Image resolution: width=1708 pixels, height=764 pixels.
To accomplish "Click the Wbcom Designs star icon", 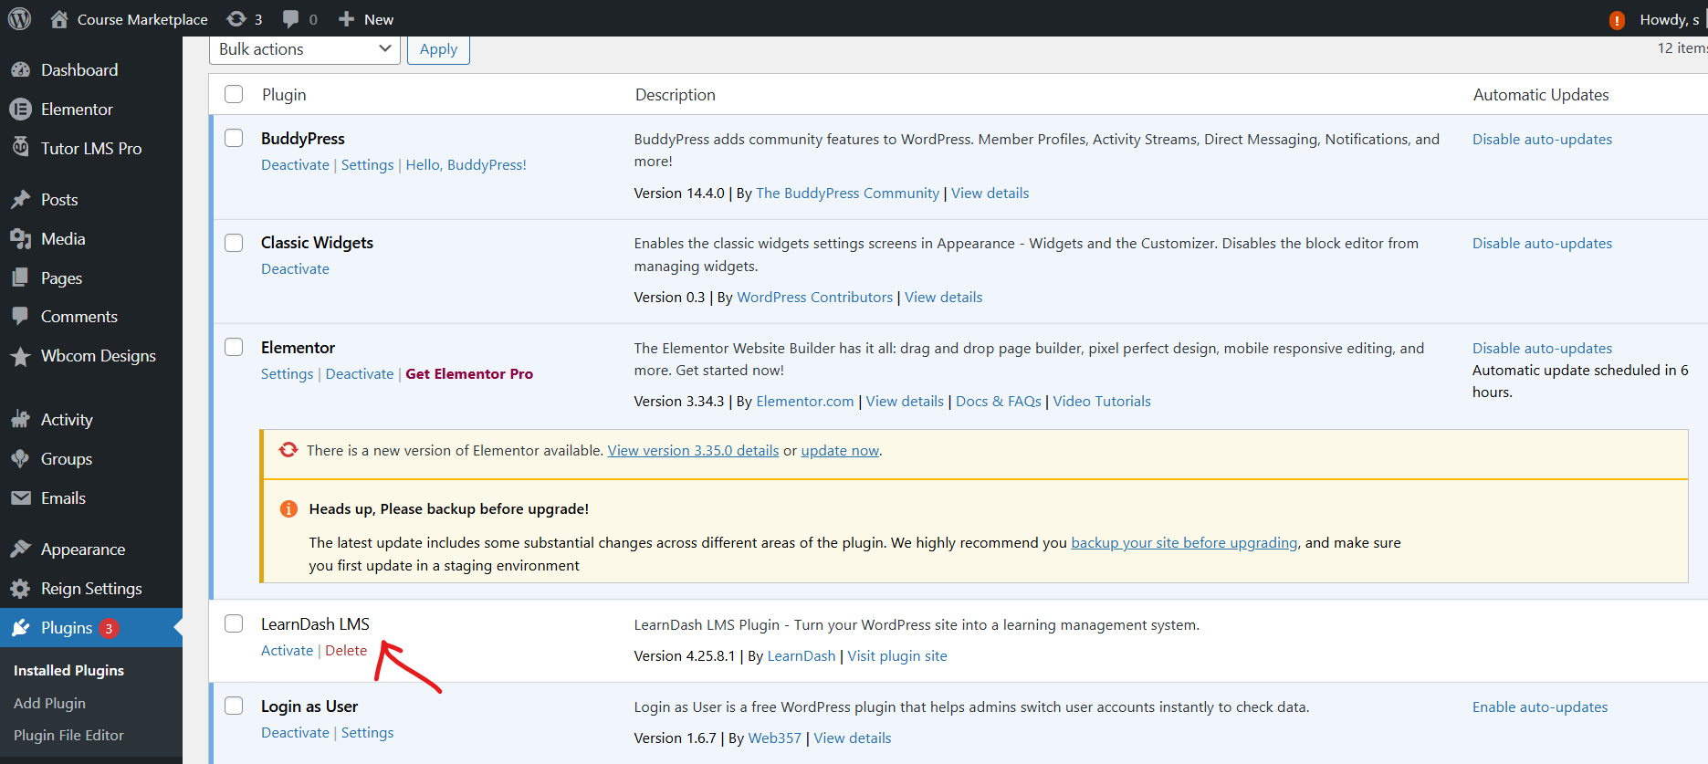I will (x=20, y=356).
